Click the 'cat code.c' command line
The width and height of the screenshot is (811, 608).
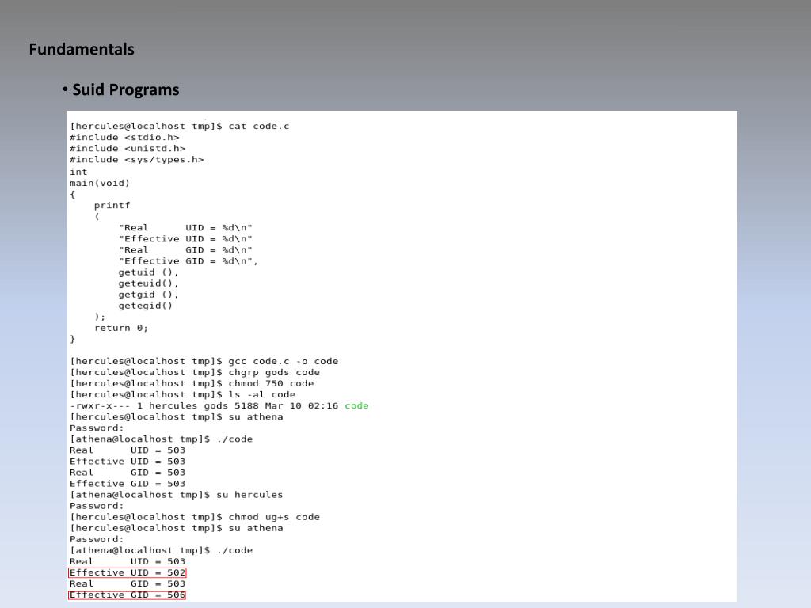(x=180, y=126)
